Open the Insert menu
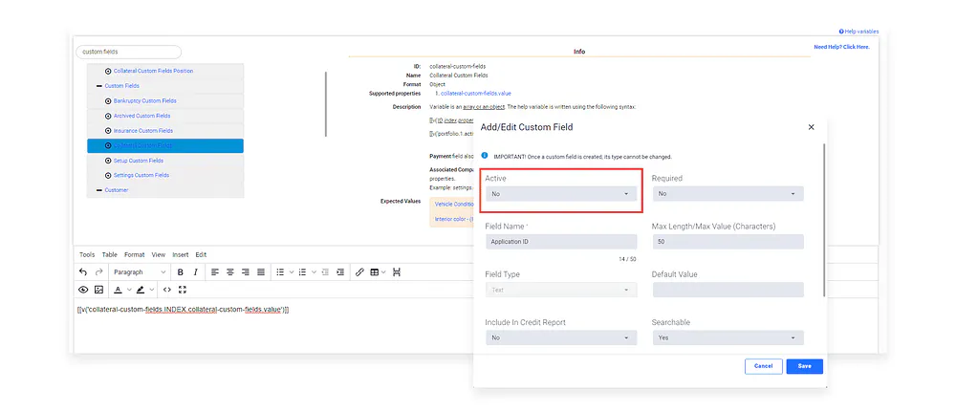The image size is (956, 412). pos(181,255)
